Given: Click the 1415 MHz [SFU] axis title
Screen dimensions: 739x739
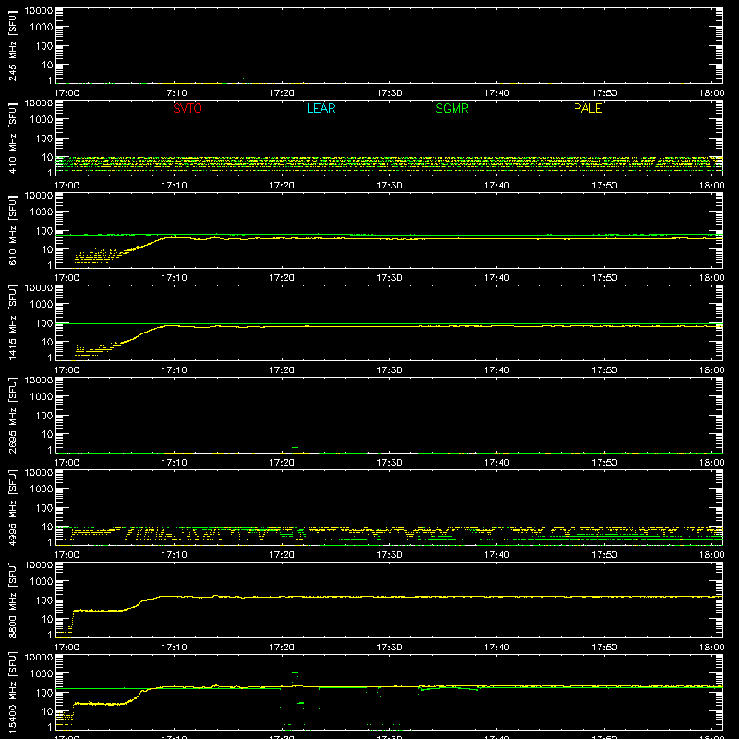Looking at the screenshot, I should (12, 322).
